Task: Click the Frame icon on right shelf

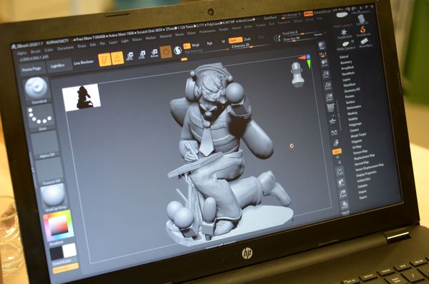Action: click(340, 171)
